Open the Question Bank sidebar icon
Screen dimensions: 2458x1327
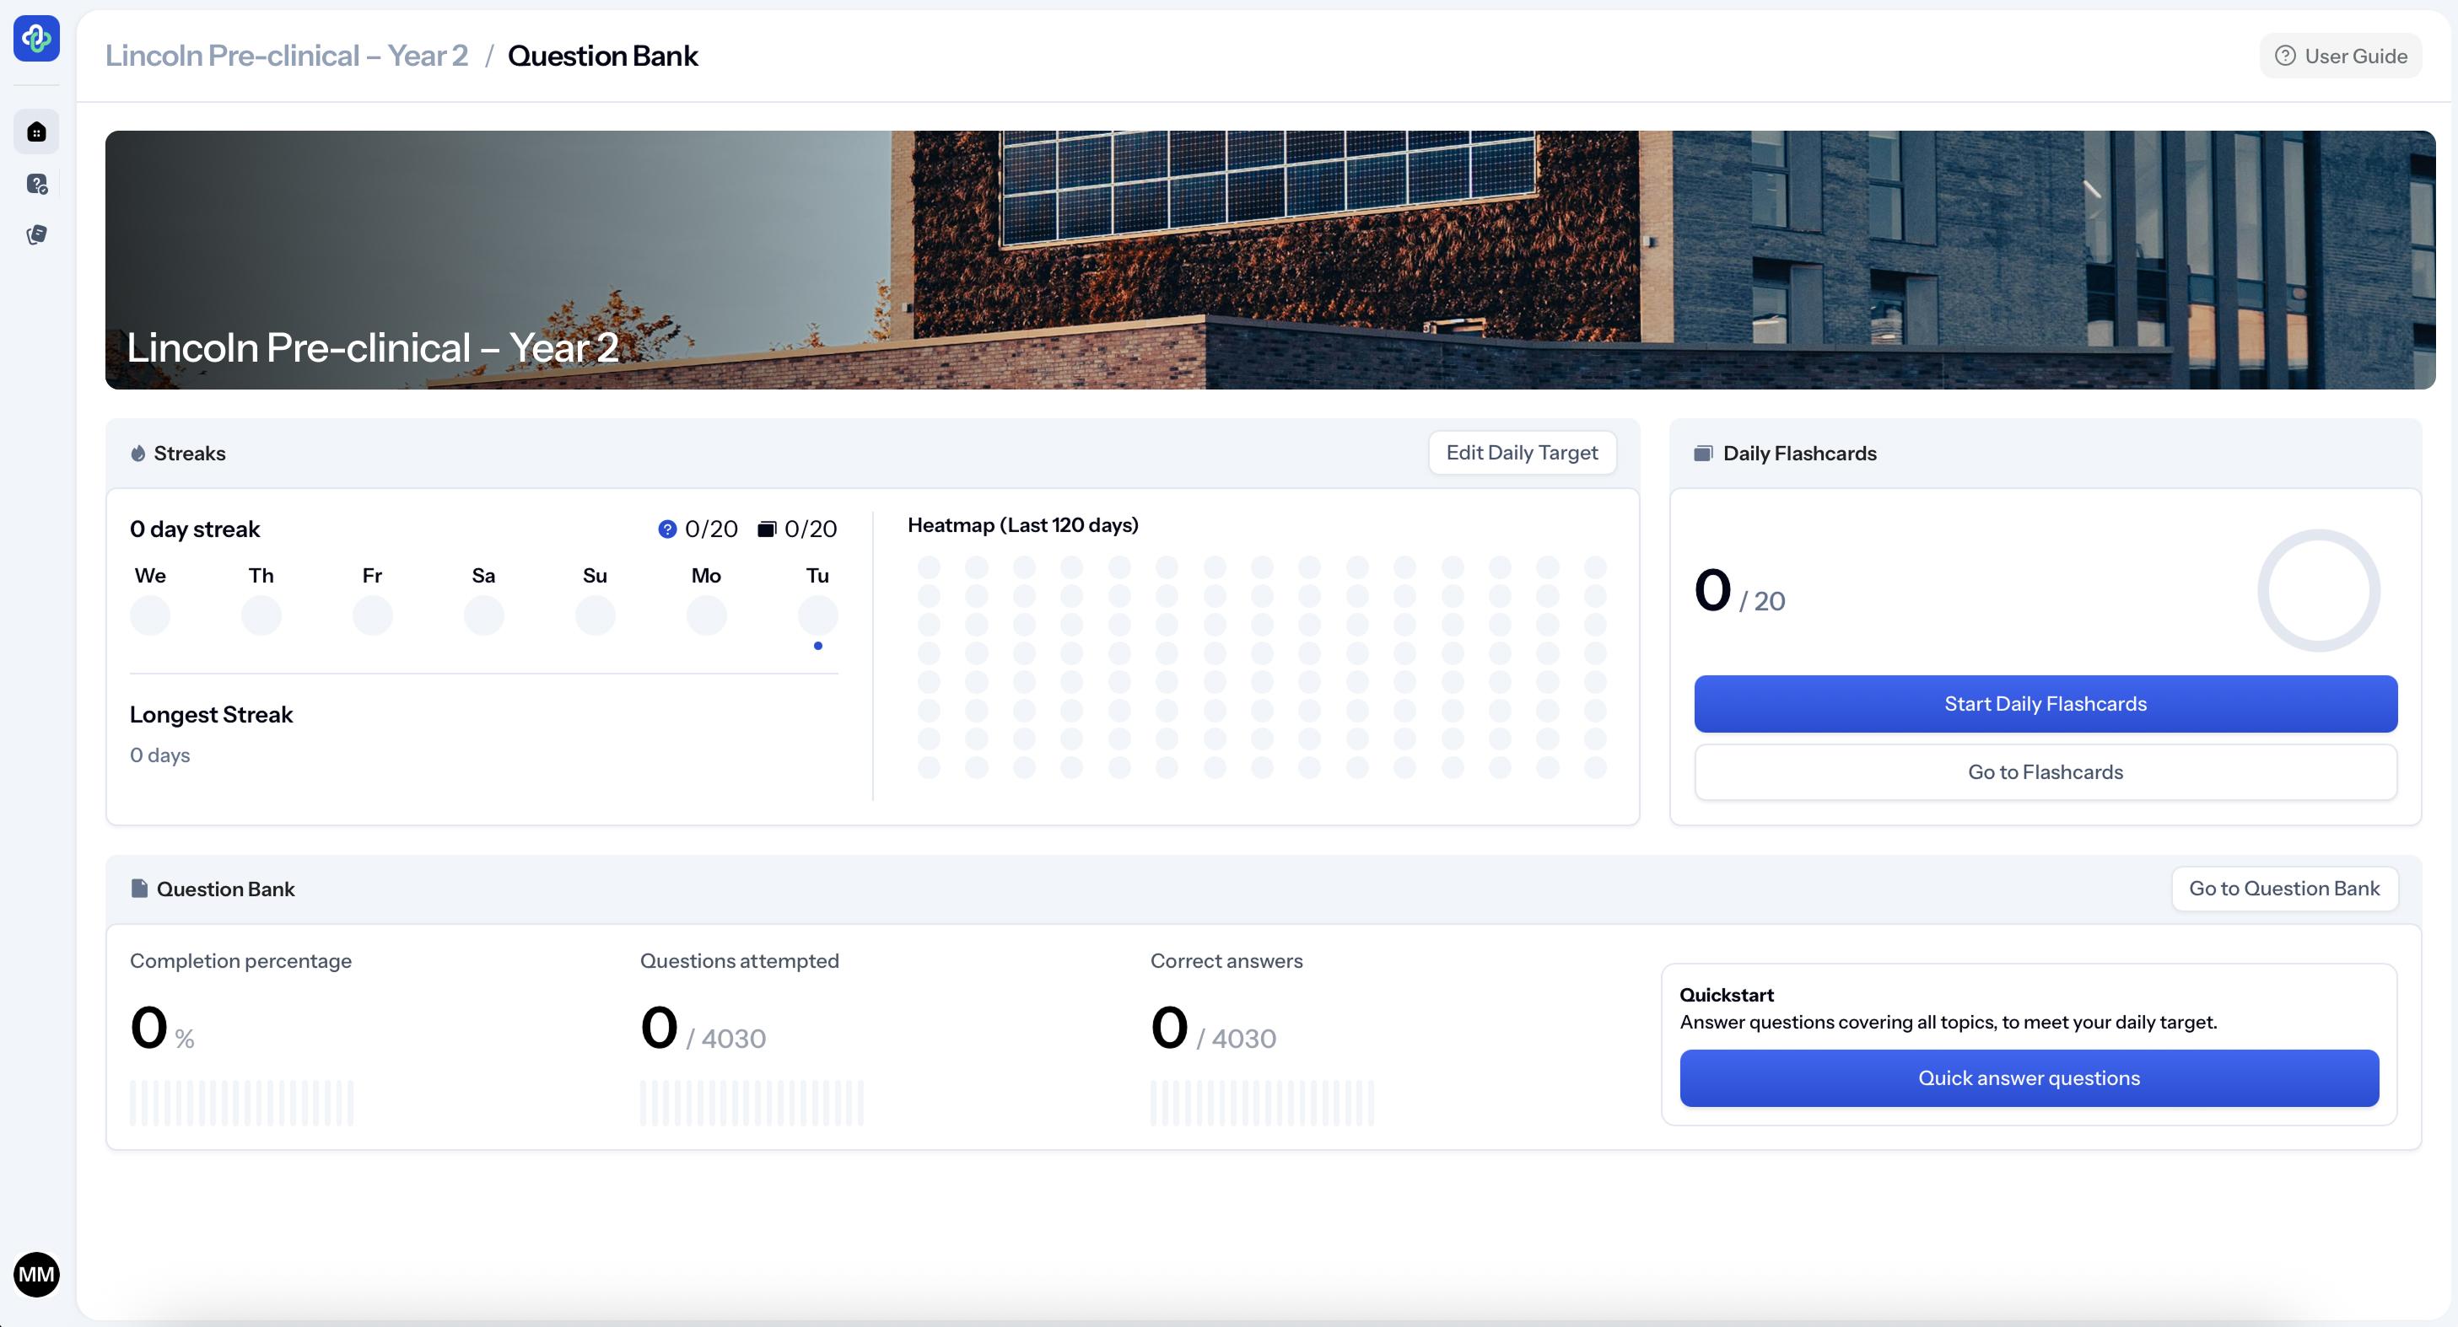[36, 184]
